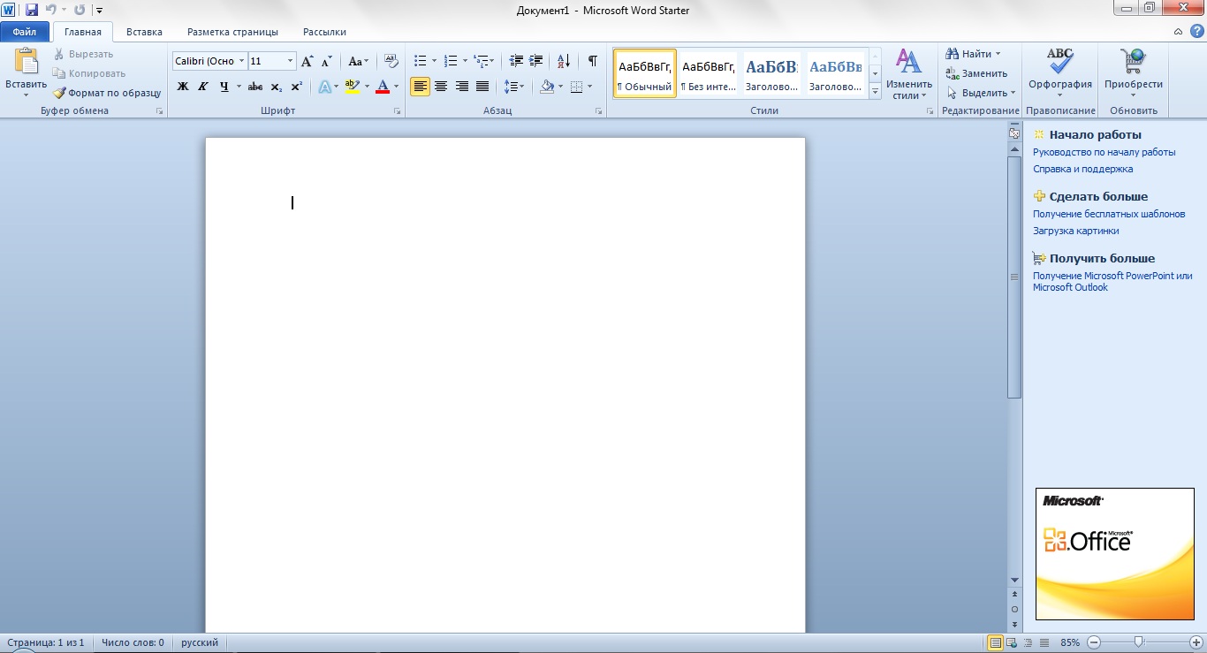Click the zoom slider in status bar

tap(1139, 642)
